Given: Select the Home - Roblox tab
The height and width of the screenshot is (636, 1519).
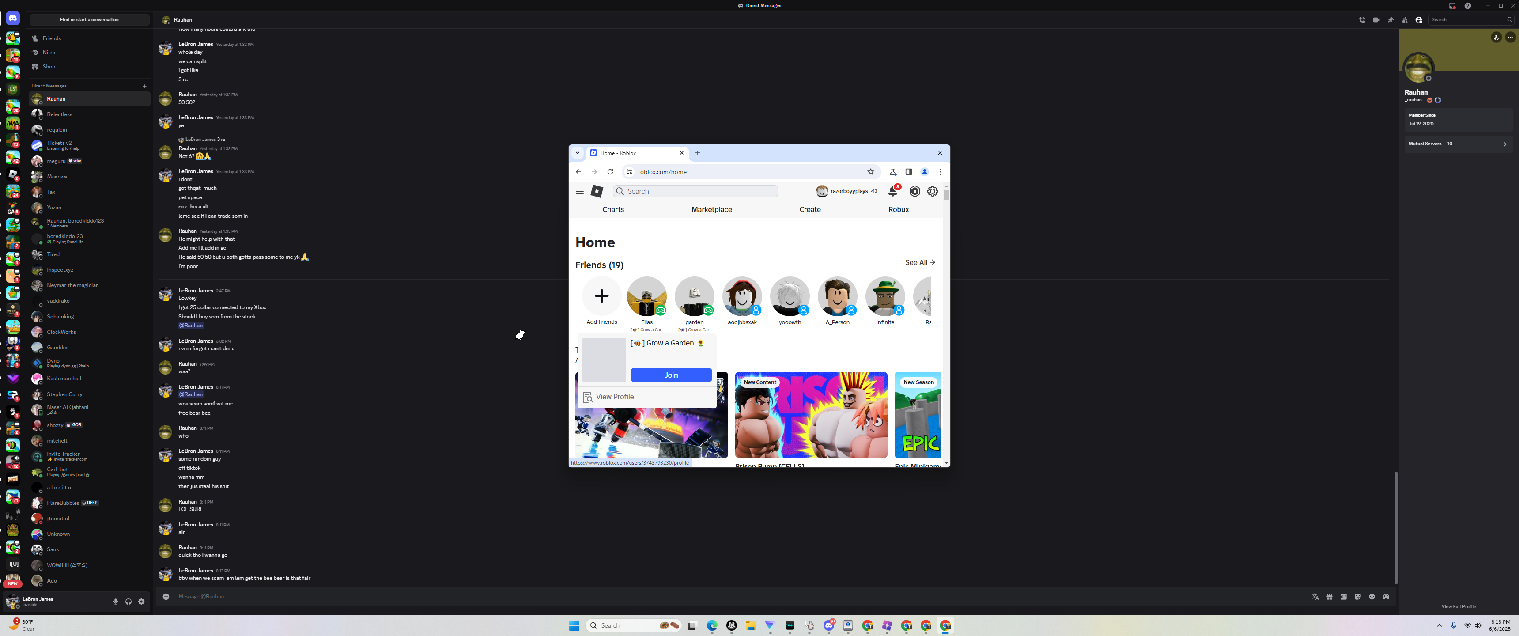Looking at the screenshot, I should [x=638, y=153].
